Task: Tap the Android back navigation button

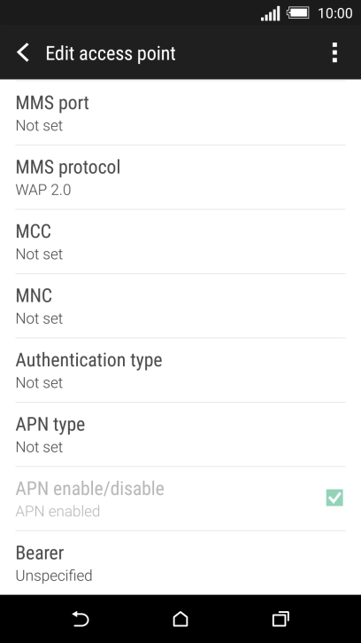Action: (x=81, y=619)
